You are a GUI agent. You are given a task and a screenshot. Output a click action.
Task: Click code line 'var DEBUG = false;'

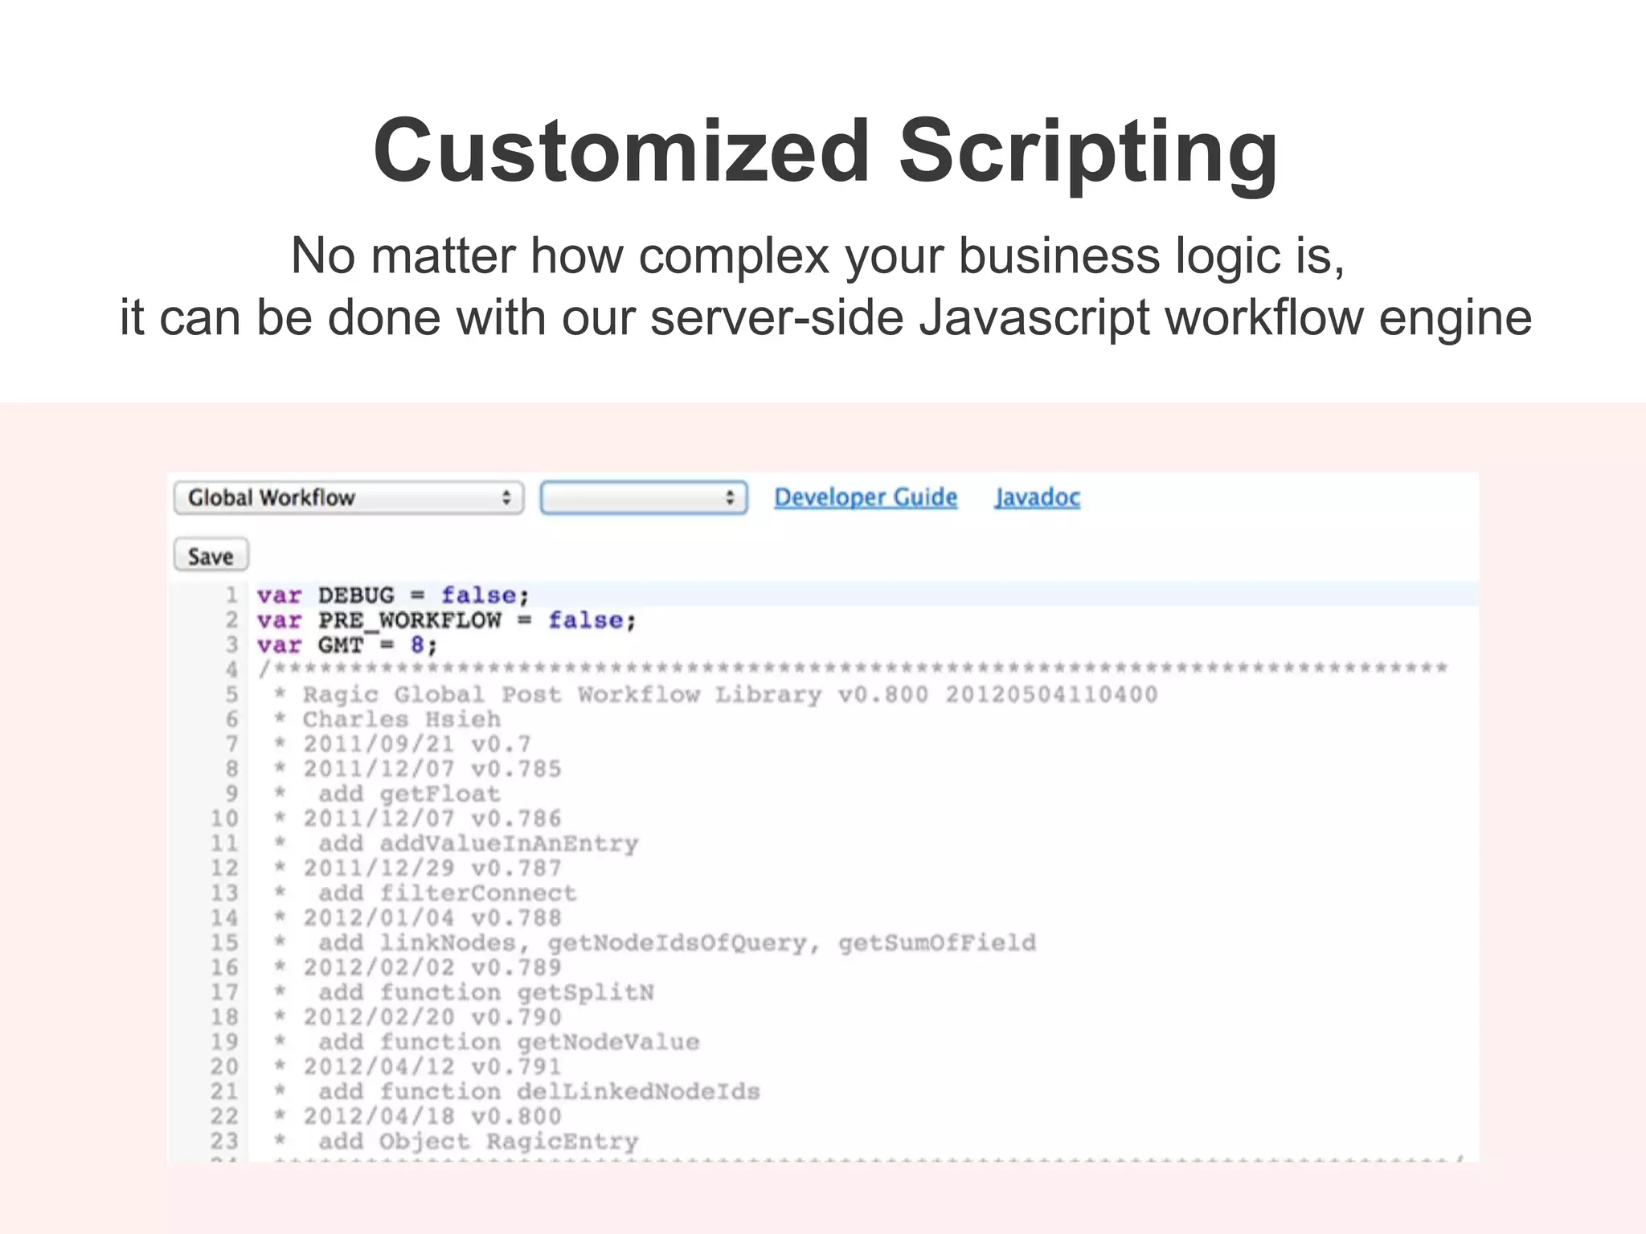[x=393, y=595]
